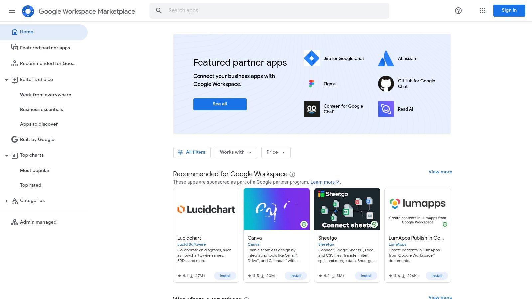Open the GitHub for Google Chat icon

[386, 84]
